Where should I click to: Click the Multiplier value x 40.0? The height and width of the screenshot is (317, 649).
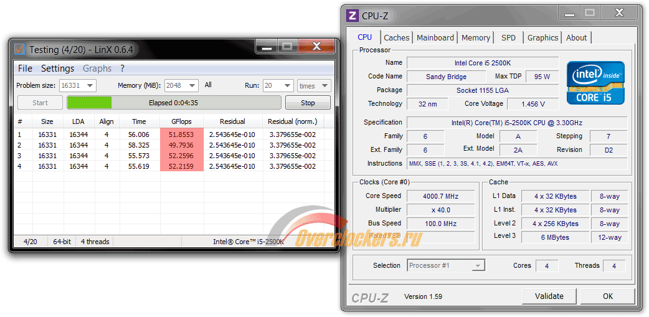[440, 210]
